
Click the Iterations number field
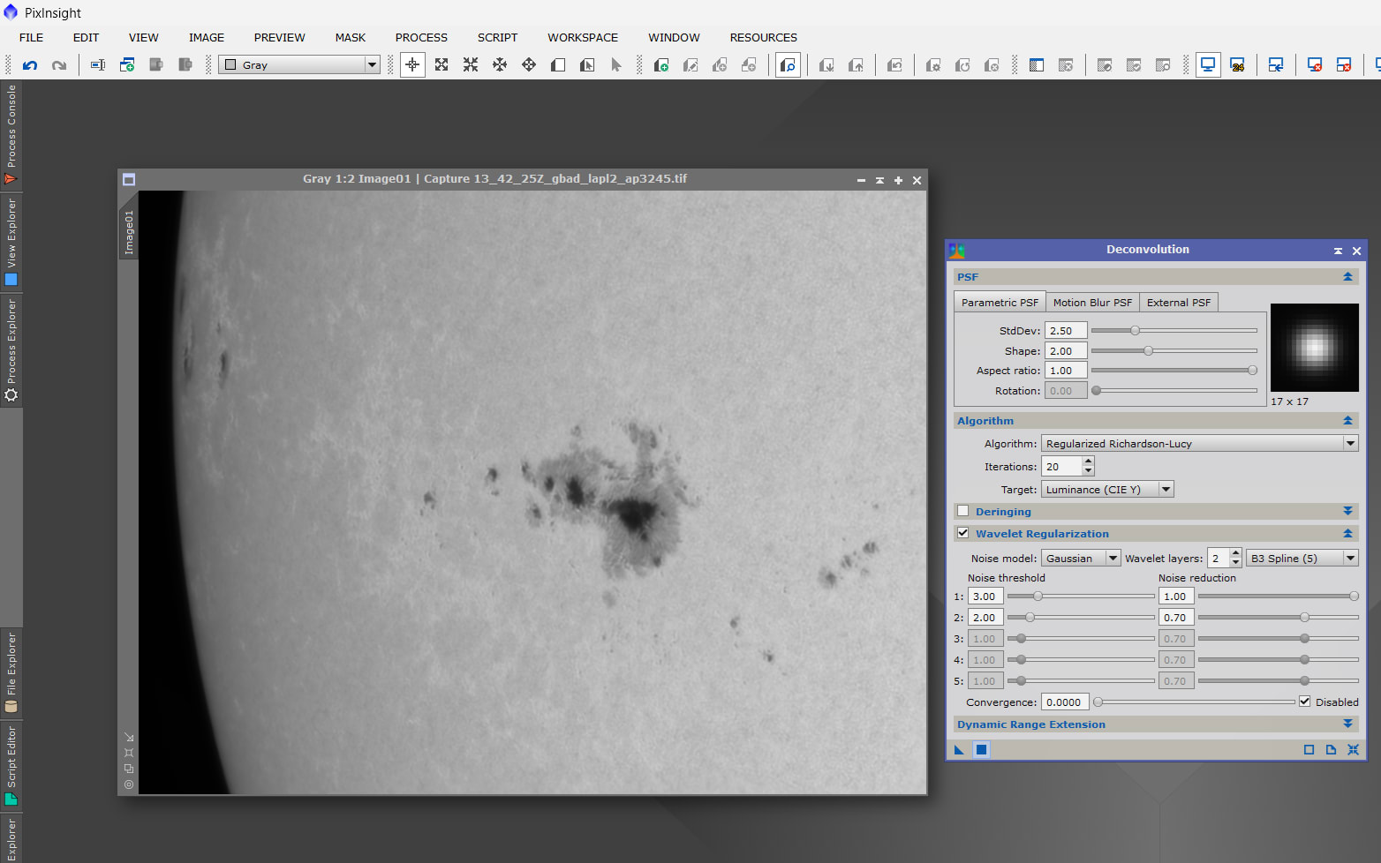pos(1062,466)
